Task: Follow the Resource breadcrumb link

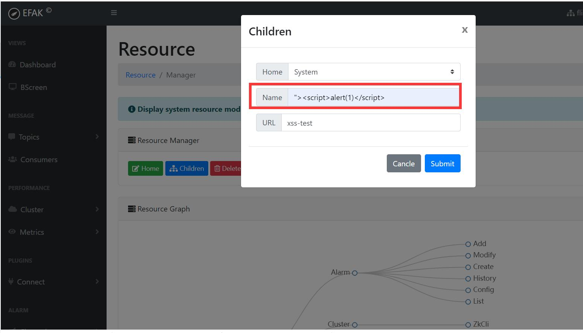Action: click(140, 75)
